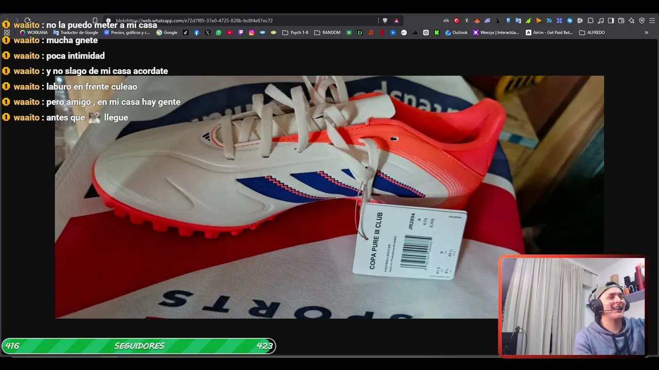The width and height of the screenshot is (659, 370).
Task: Open Brave Rewards triangle icon in address bar
Action: 396,21
